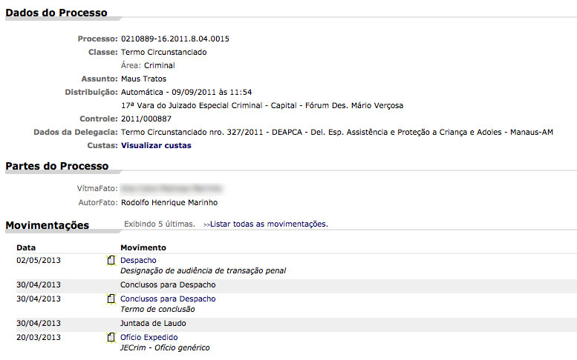Open document icon beside the Despacho entry
The width and height of the screenshot is (577, 360).
[111, 261]
